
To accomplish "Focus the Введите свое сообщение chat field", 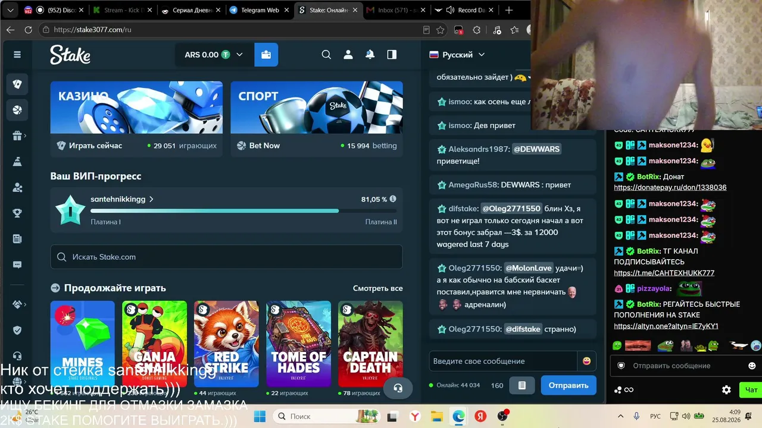I will pos(503,361).
